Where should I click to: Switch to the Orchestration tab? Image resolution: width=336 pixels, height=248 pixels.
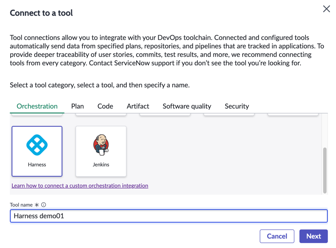(37, 106)
